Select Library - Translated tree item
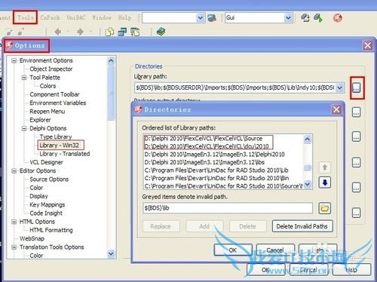 65,154
